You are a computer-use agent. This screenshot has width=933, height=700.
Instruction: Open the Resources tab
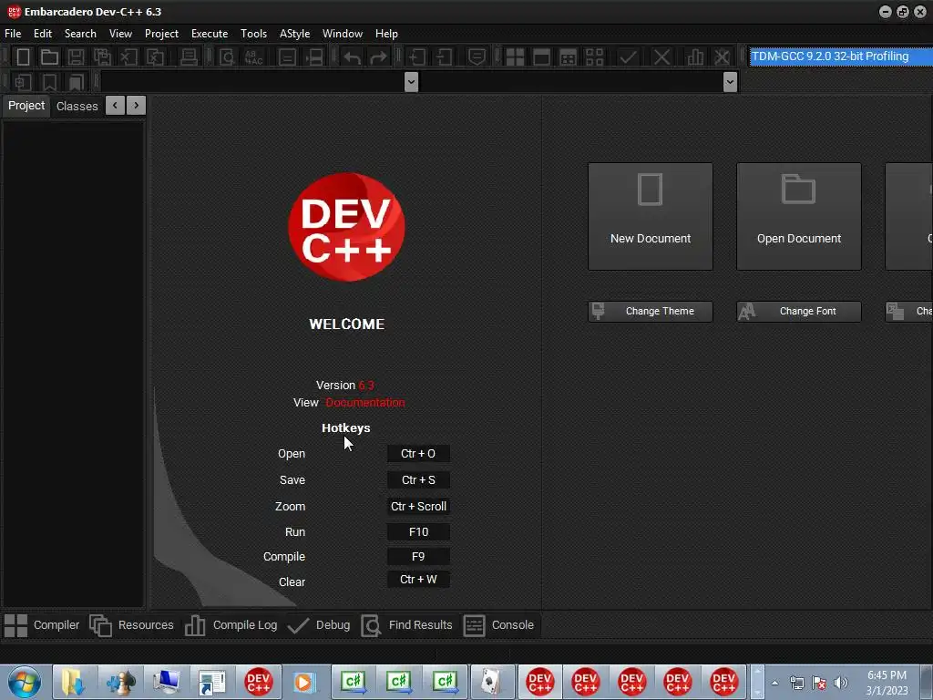[132, 625]
